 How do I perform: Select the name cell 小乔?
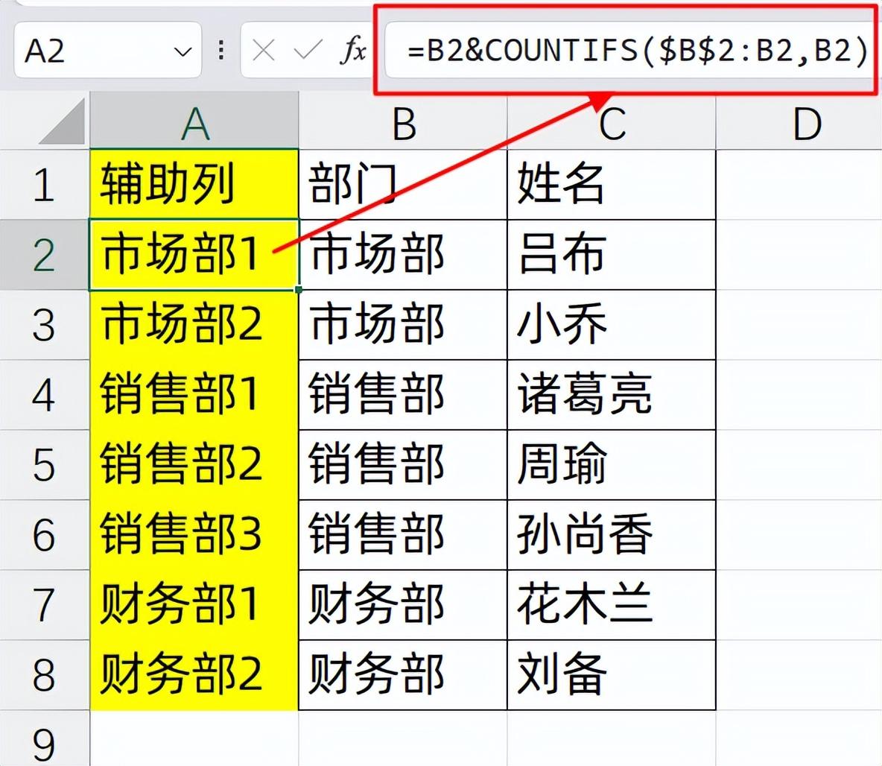point(612,325)
